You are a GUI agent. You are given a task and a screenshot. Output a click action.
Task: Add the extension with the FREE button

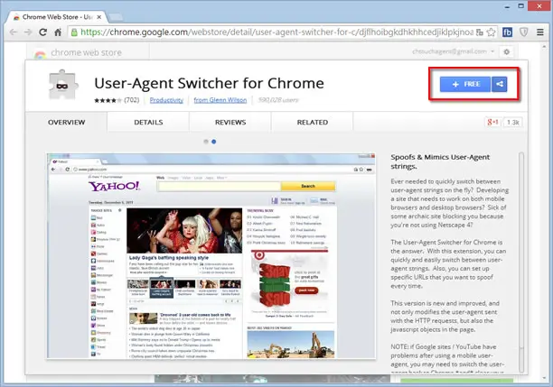465,84
